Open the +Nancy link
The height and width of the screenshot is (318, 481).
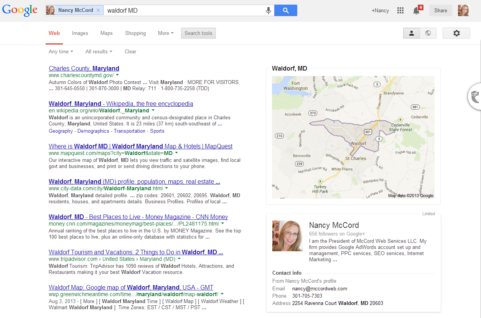(x=380, y=10)
